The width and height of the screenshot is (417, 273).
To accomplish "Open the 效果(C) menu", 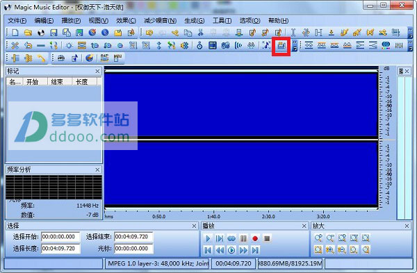I will click(x=126, y=21).
